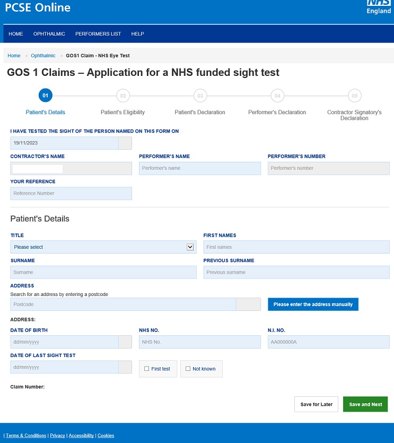Click the Home breadcrumb link
Image resolution: width=394 pixels, height=443 pixels.
[14, 56]
